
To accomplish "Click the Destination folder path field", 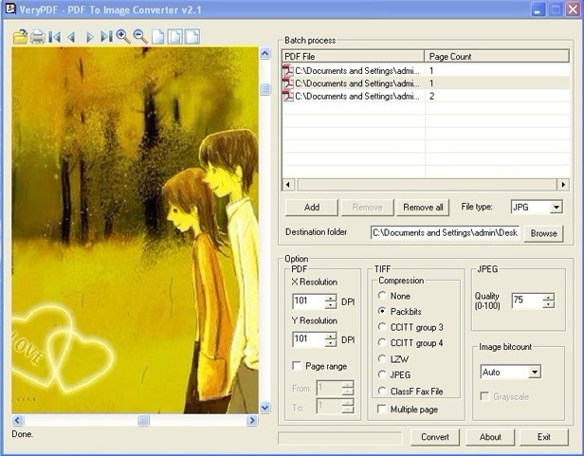I will pos(446,233).
